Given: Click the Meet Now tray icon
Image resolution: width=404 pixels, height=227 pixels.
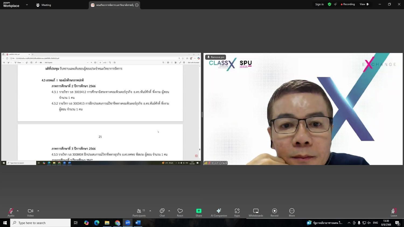Looking at the screenshot, I should click(354, 223).
